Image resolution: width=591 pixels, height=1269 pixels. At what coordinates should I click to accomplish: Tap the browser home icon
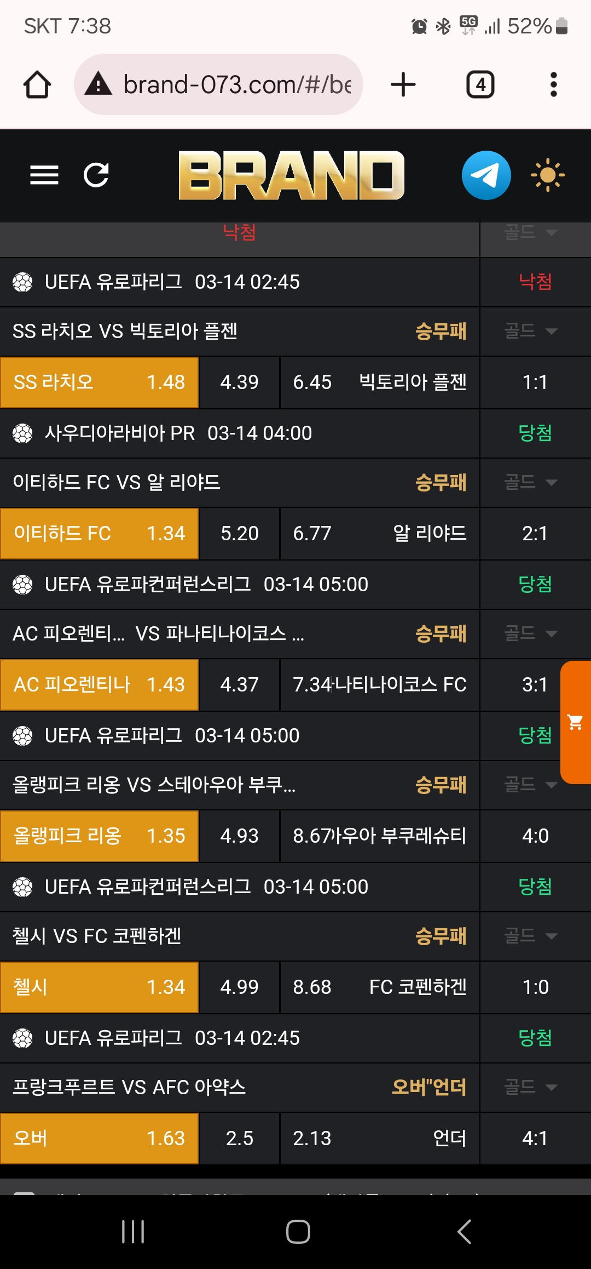point(37,85)
